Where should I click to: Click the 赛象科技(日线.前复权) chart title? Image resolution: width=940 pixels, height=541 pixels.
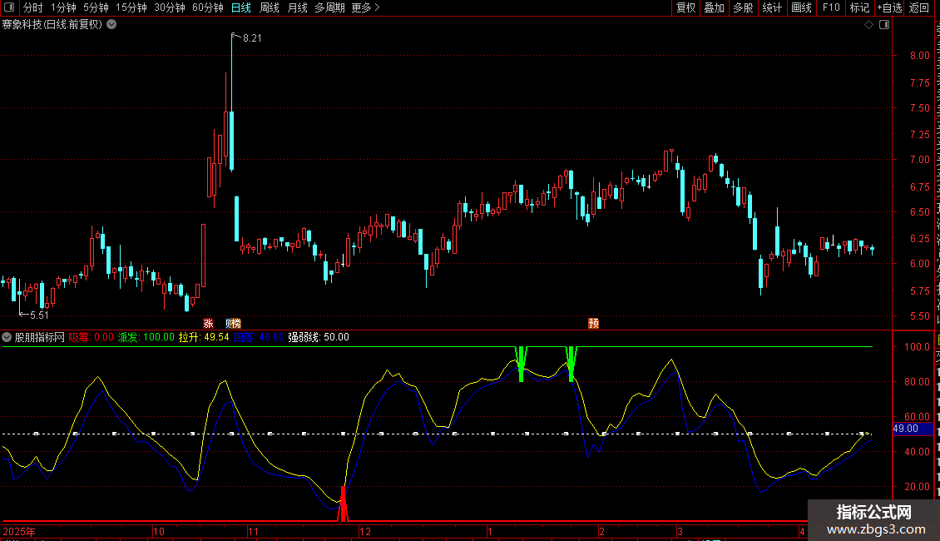click(x=52, y=25)
